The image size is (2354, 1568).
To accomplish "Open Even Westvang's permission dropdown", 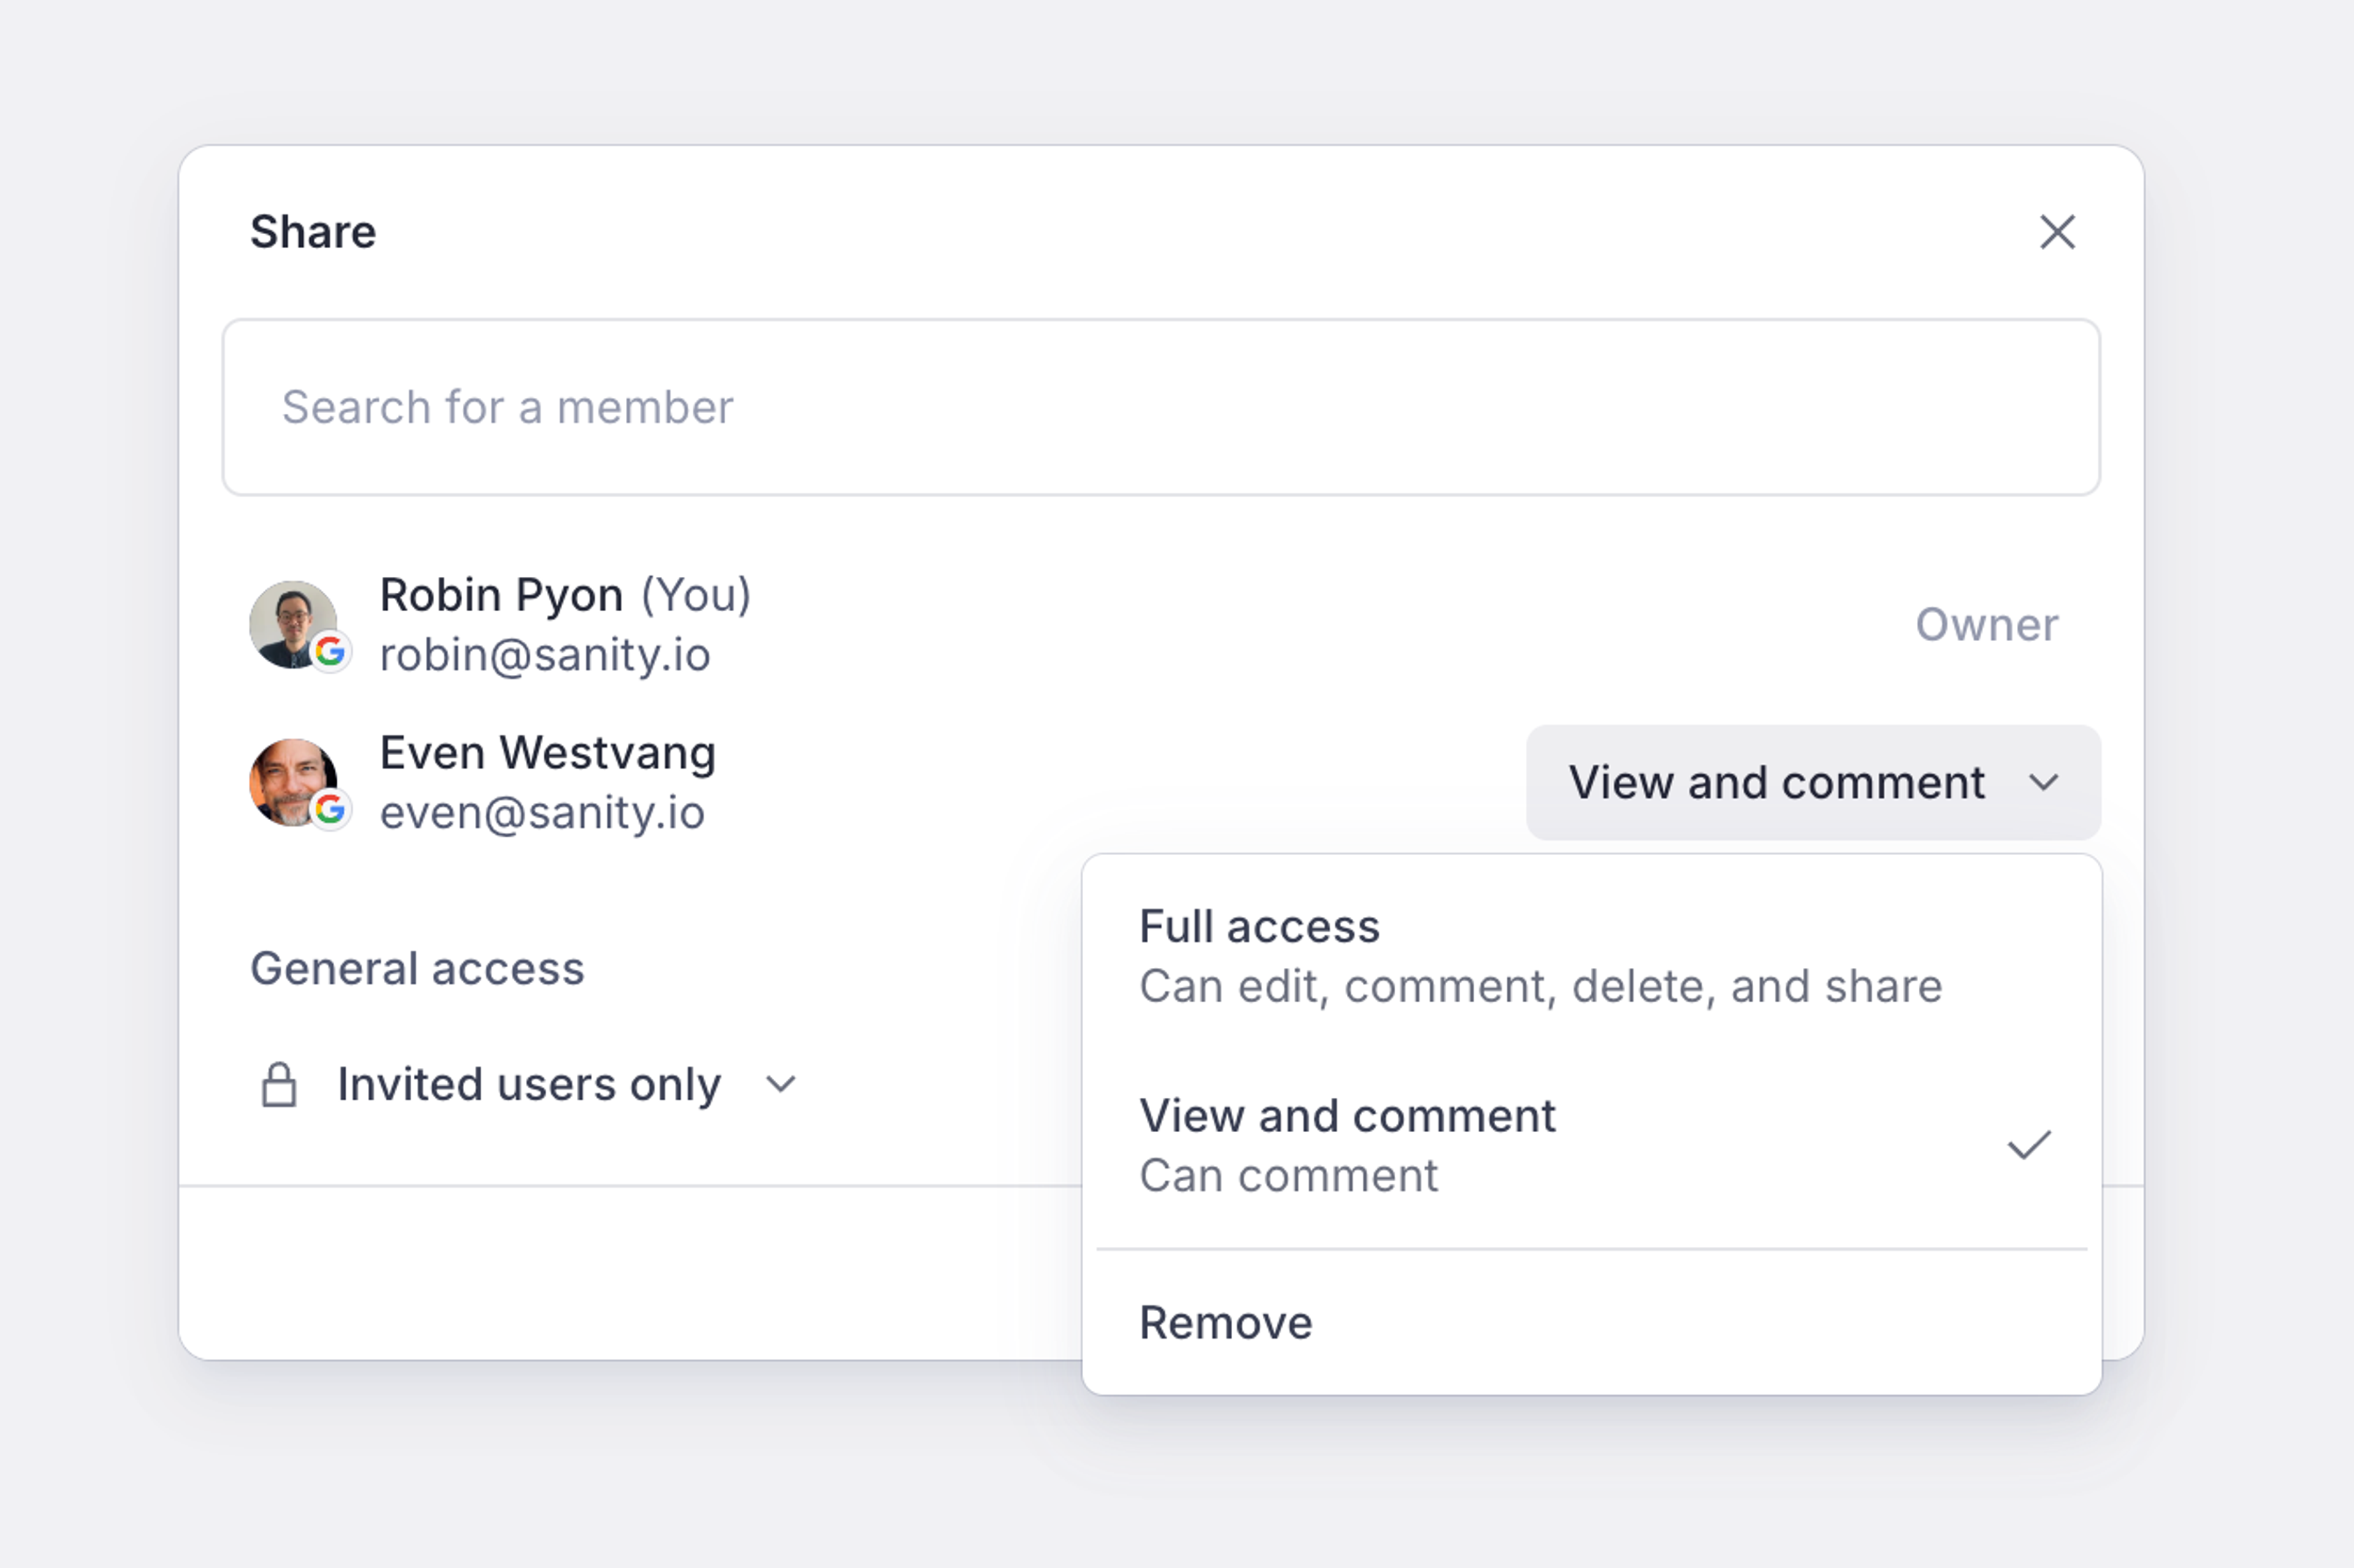I will click(1776, 782).
